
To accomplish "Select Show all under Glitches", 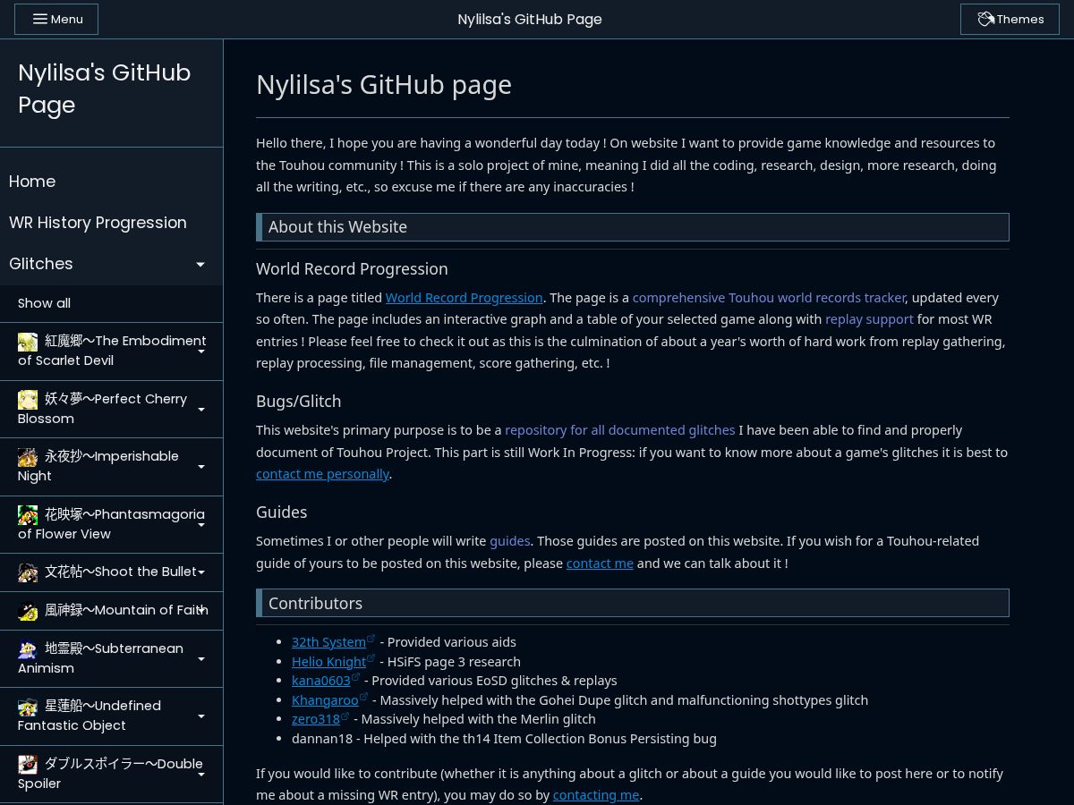I will [x=111, y=303].
